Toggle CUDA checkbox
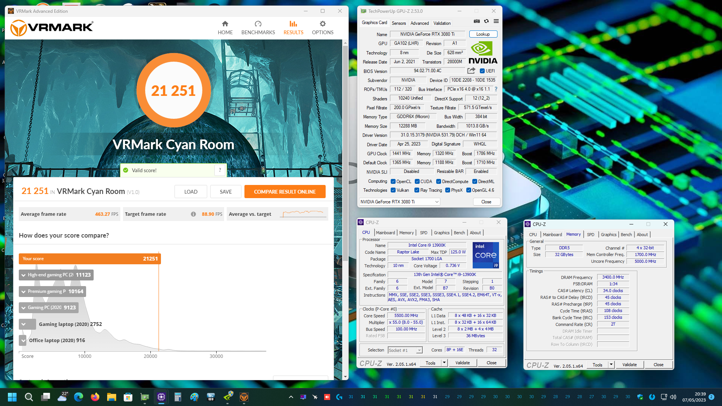 click(417, 181)
